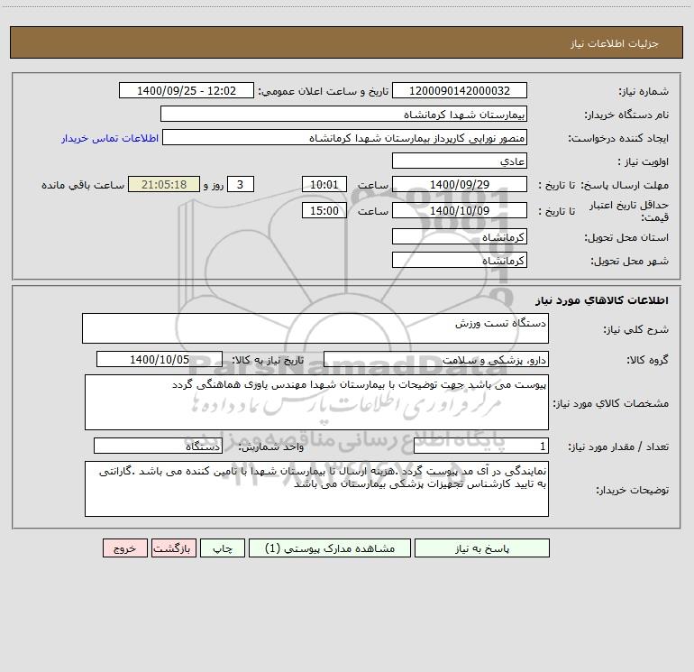Click the buyer name field 'بیمارستان شهدا کرمانشاه'
The image size is (694, 672).
[x=343, y=114]
